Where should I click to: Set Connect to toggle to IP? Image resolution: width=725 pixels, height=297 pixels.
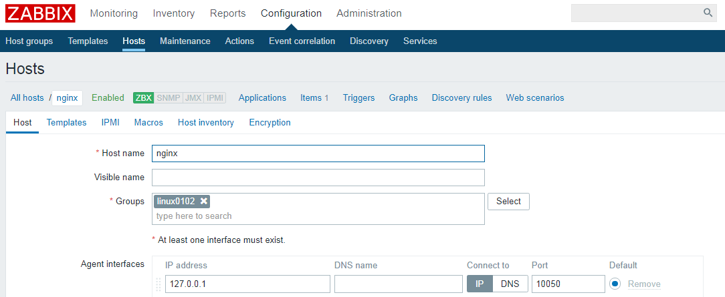coord(480,284)
